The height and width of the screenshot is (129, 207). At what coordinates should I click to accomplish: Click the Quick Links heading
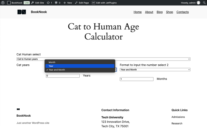(179, 110)
